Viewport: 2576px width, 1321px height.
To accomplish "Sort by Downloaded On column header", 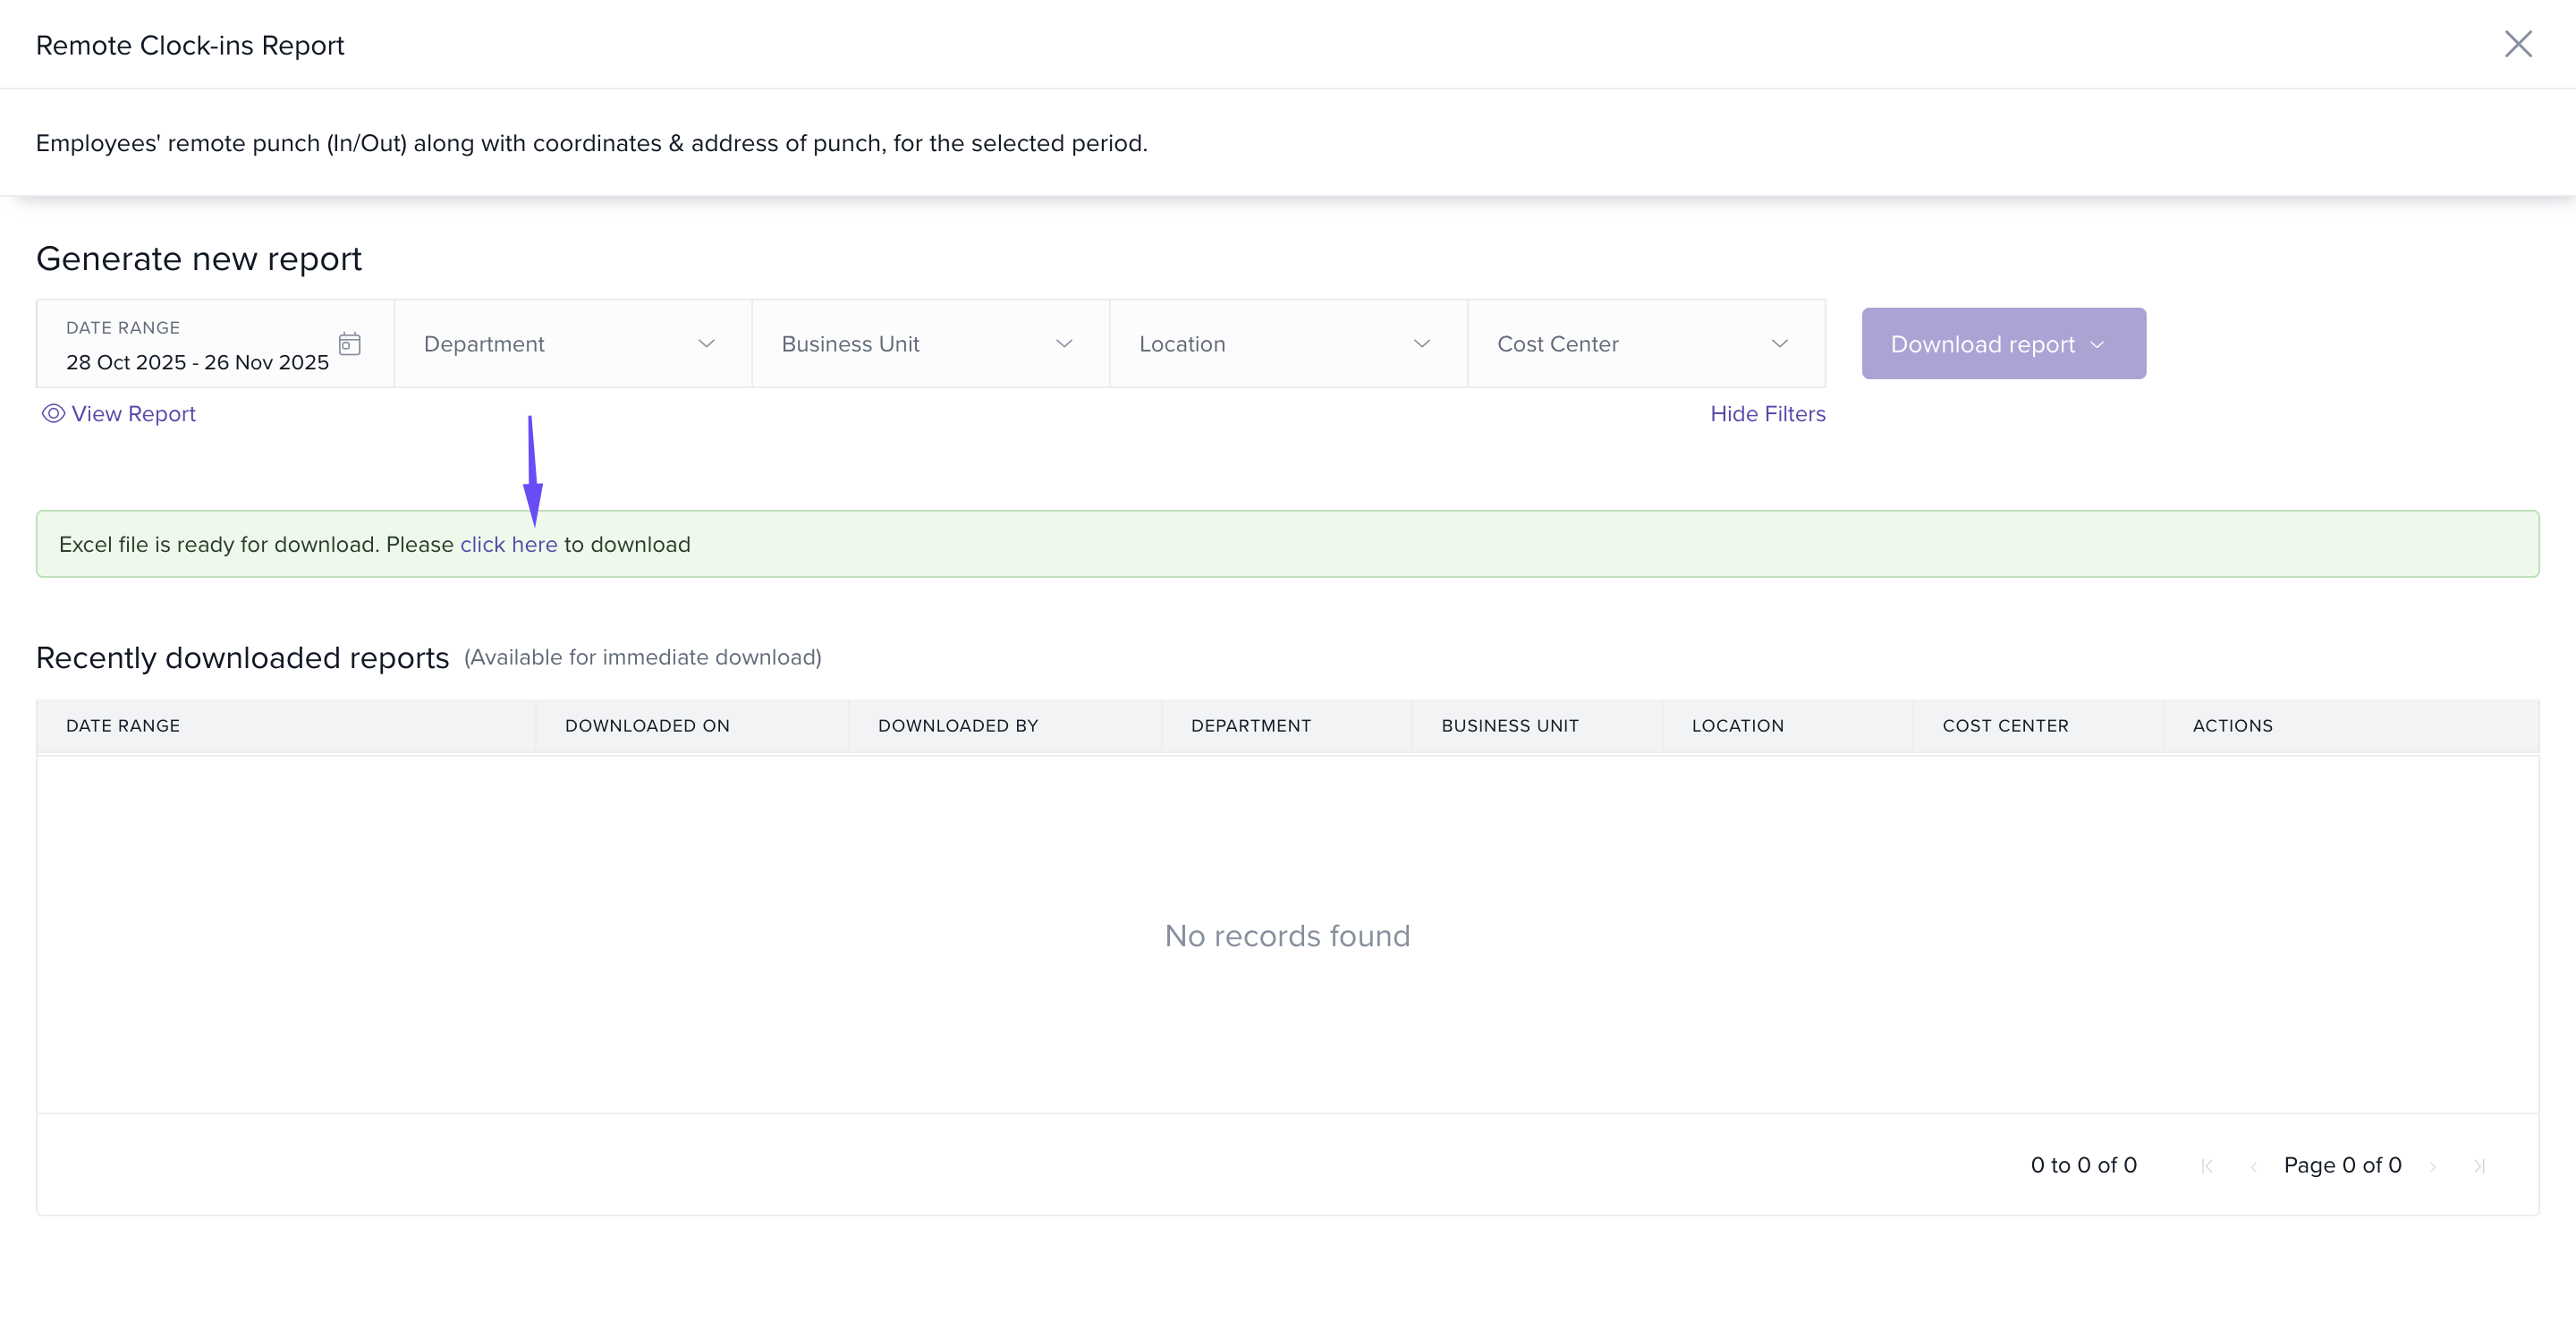I will coord(647,726).
